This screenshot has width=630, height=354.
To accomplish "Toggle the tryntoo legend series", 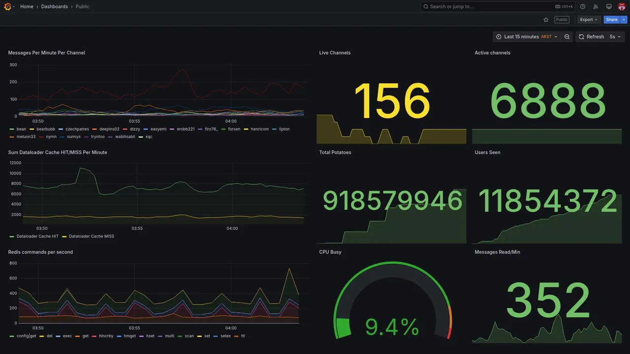I will 98,137.
